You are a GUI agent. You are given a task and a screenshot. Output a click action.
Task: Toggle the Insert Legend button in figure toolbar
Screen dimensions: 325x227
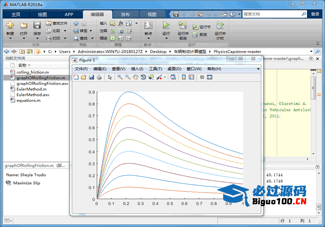(x=191, y=77)
